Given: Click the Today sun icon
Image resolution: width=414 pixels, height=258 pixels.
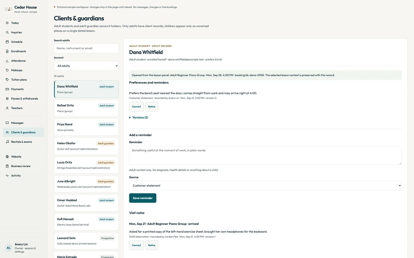Looking at the screenshot, I should (x=7, y=23).
